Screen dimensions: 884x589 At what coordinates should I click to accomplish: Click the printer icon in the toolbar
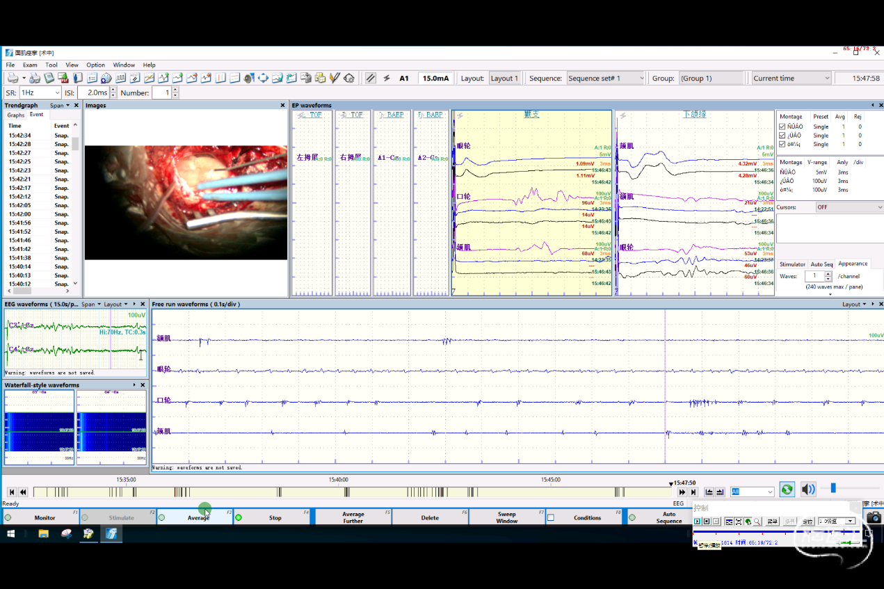12,78
